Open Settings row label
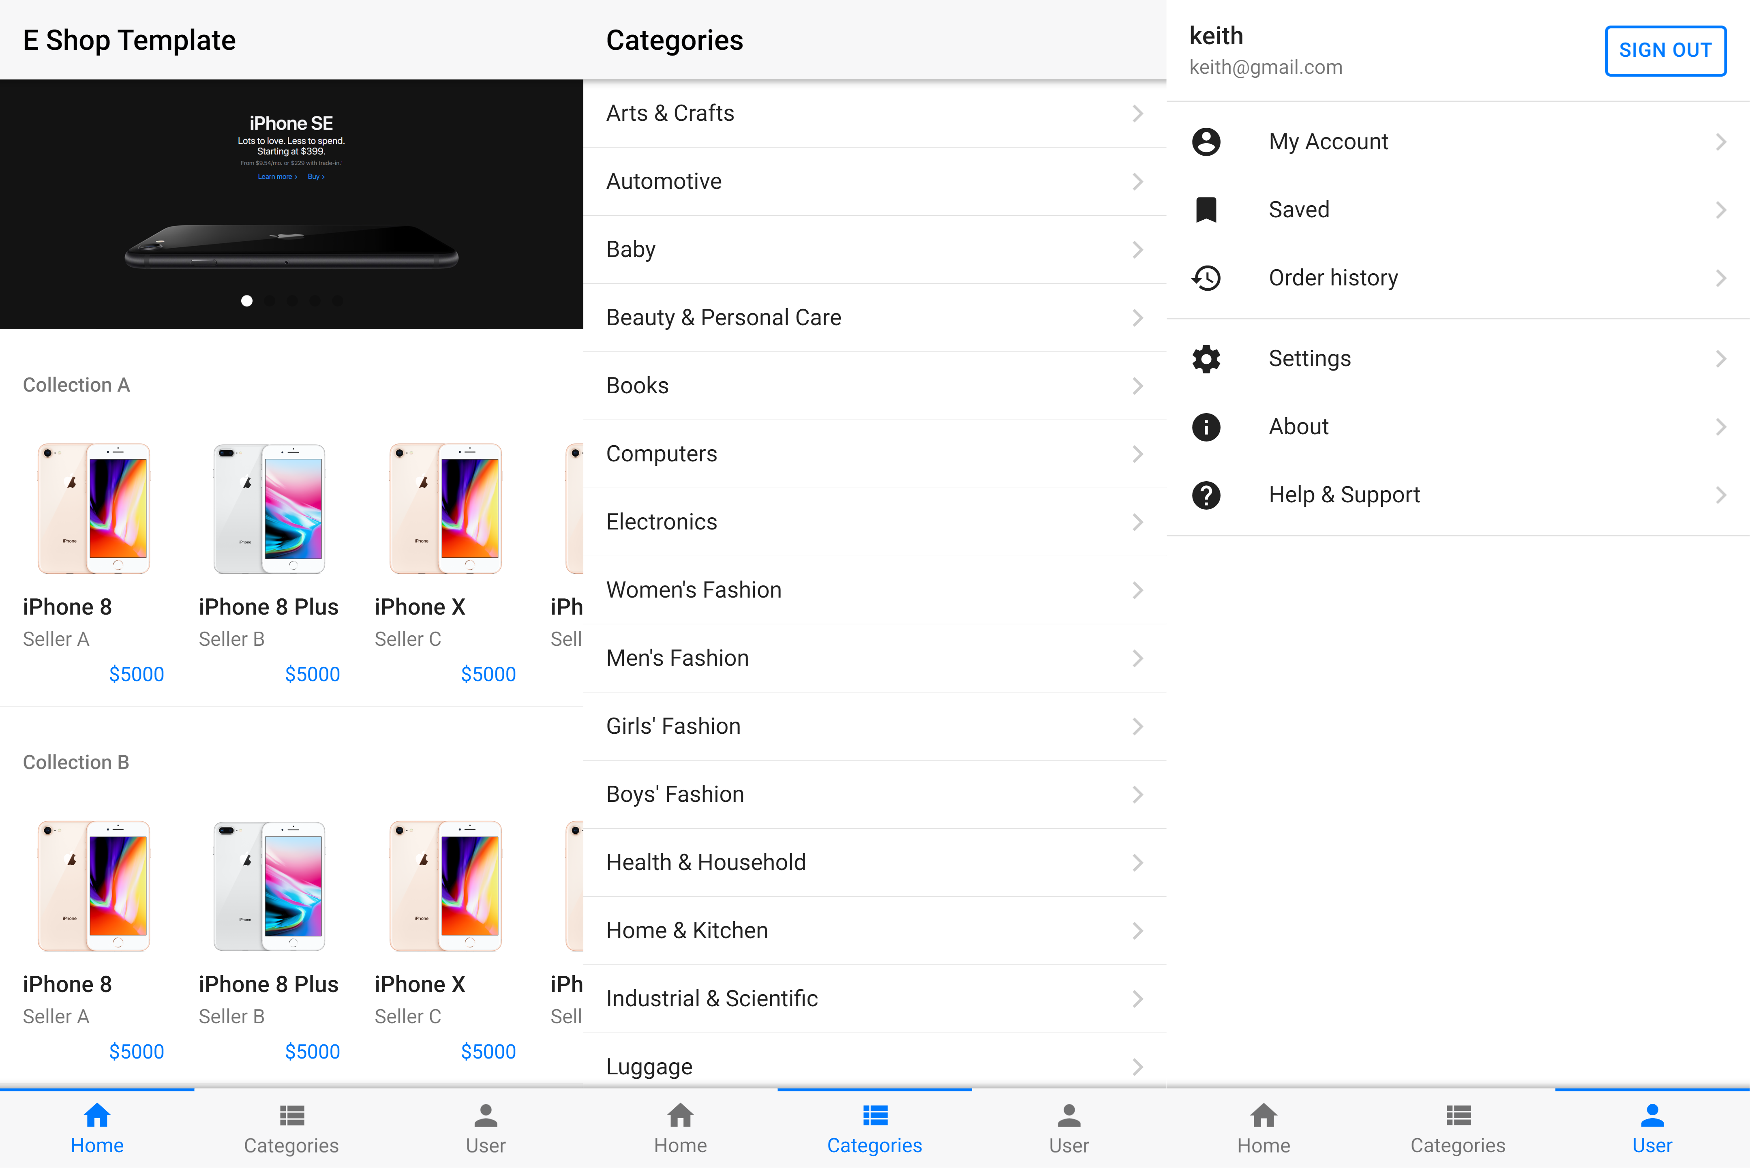Viewport: 1750px width, 1168px height. coord(1309,359)
